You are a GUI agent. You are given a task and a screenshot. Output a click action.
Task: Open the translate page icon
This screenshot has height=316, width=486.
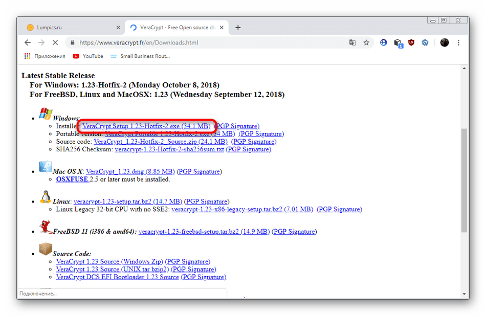tap(352, 43)
